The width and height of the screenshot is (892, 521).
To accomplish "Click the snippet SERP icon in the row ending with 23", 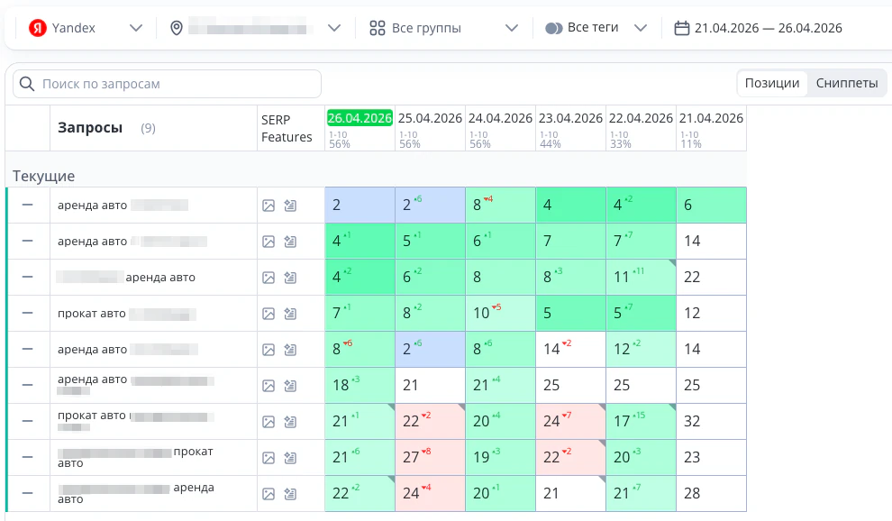I will (290, 459).
